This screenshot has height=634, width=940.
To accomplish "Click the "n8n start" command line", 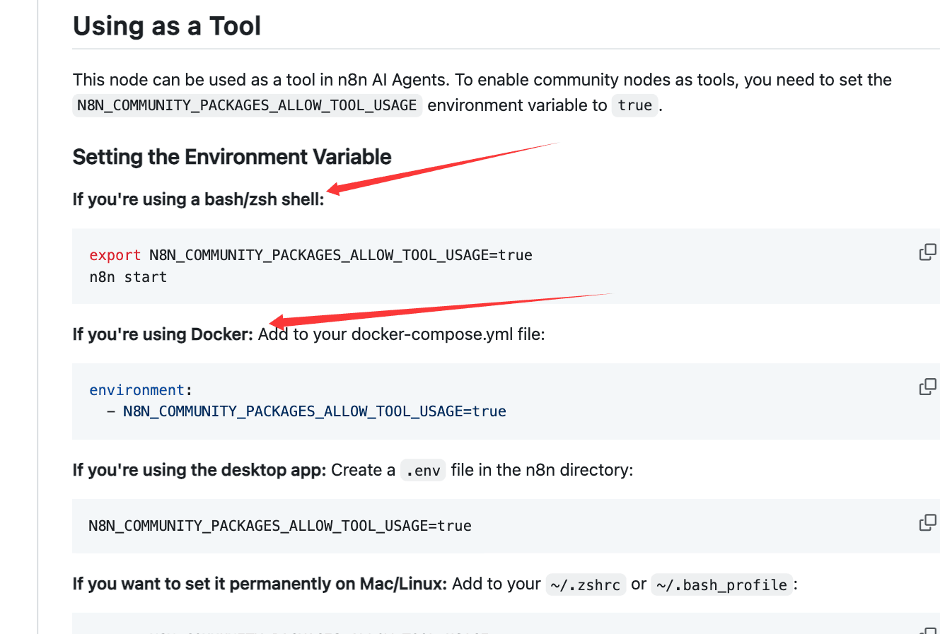I will pyautogui.click(x=128, y=277).
